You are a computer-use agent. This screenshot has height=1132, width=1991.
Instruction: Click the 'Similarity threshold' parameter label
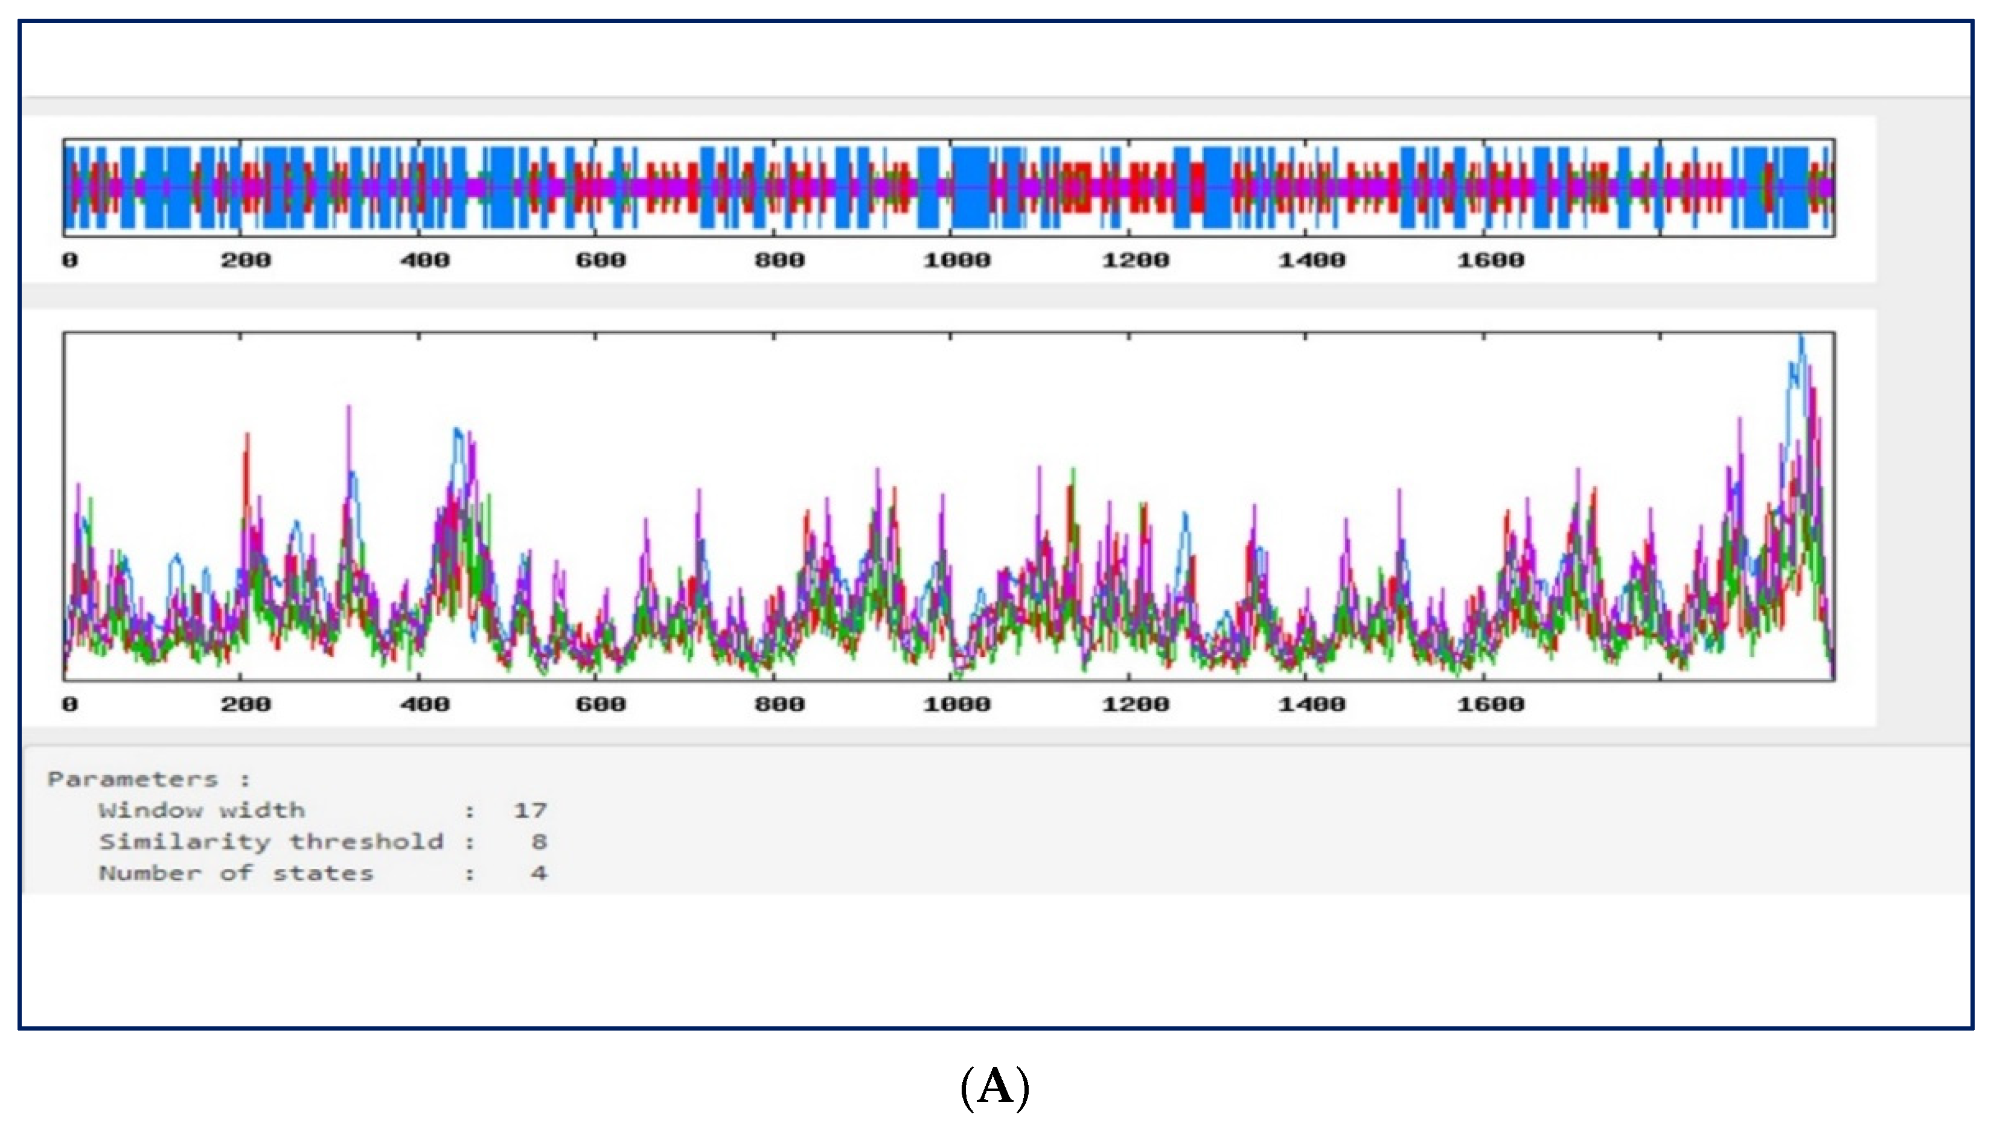(x=270, y=841)
